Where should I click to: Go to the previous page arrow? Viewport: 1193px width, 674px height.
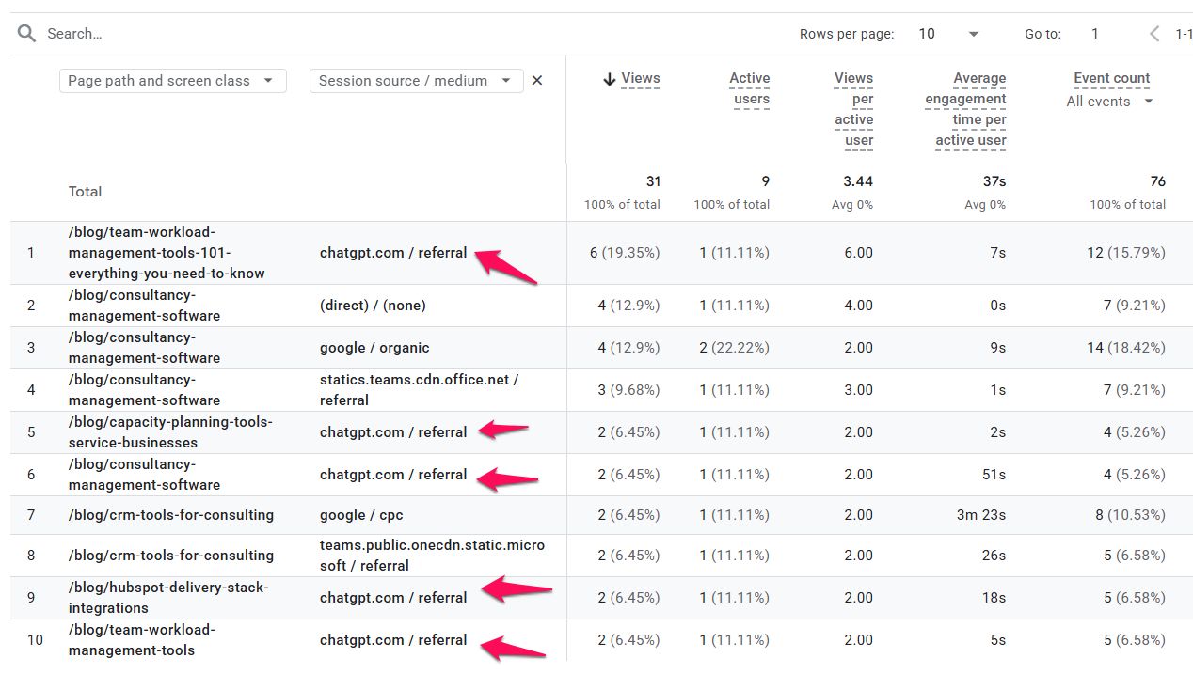(1154, 34)
